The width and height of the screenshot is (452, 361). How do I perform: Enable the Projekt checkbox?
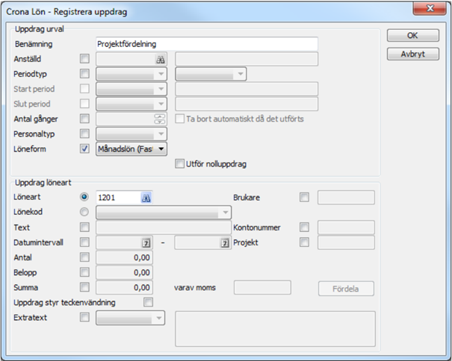304,242
